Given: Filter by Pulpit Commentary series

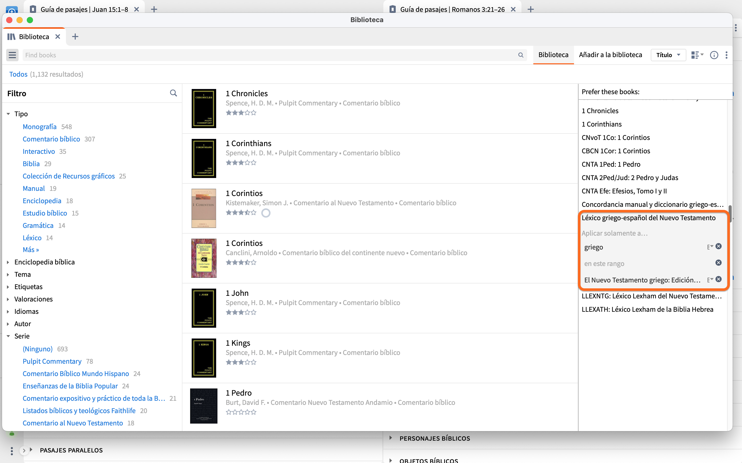Looking at the screenshot, I should tap(52, 361).
